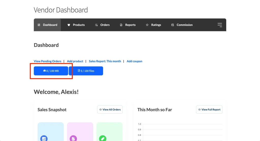Select the Add coupon link
This screenshot has width=260, height=141.
[135, 61]
